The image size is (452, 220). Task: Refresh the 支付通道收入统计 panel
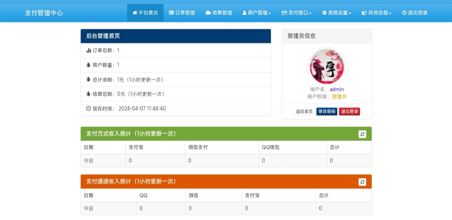362,181
